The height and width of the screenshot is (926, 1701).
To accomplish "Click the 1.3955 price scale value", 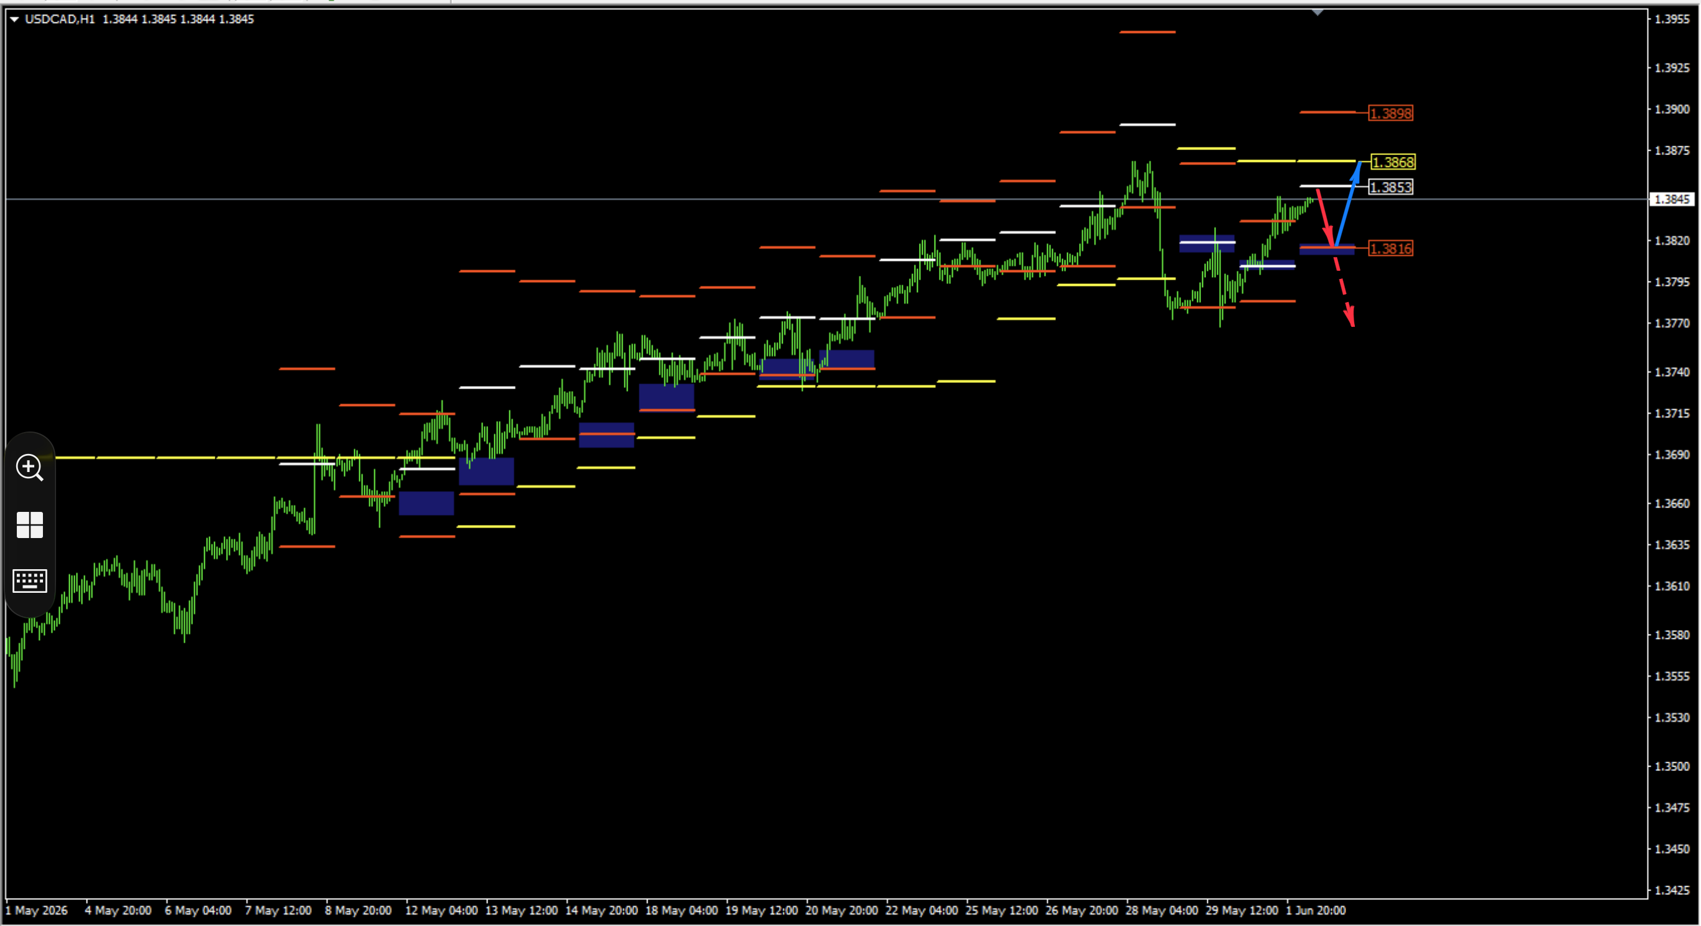I will pyautogui.click(x=1672, y=19).
